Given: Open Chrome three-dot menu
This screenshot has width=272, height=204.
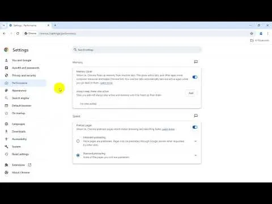Looking at the screenshot, I should tap(268, 33).
